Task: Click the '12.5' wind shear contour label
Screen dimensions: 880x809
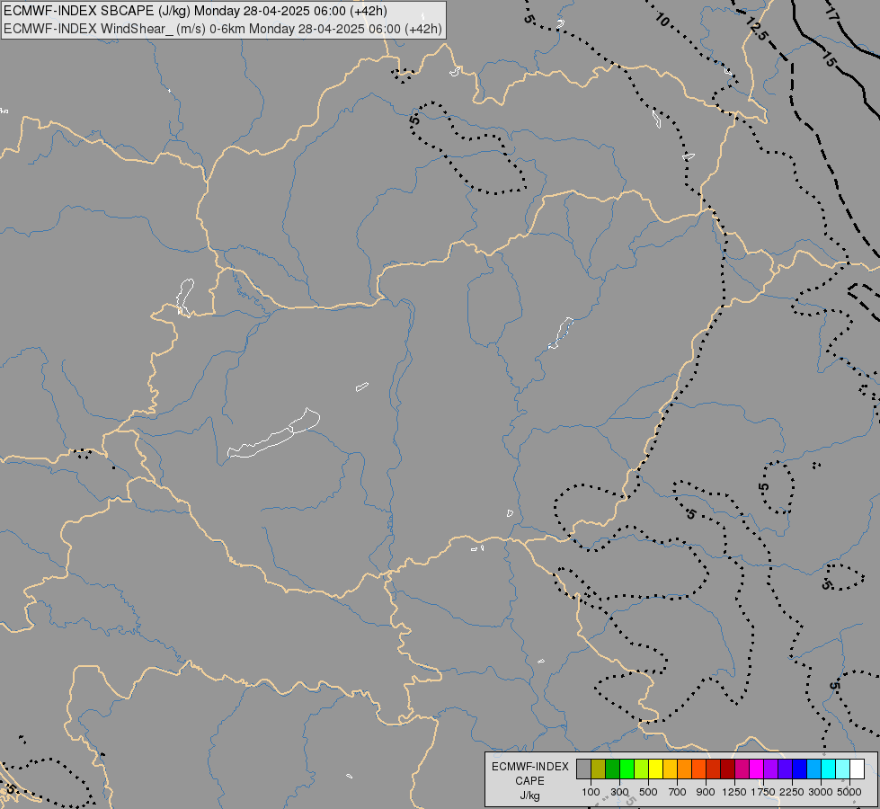Action: click(757, 28)
